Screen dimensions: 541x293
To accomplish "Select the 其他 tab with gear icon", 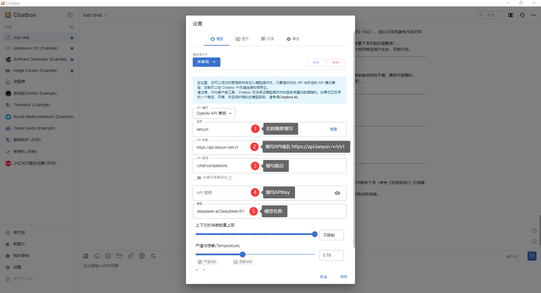I will pyautogui.click(x=292, y=39).
